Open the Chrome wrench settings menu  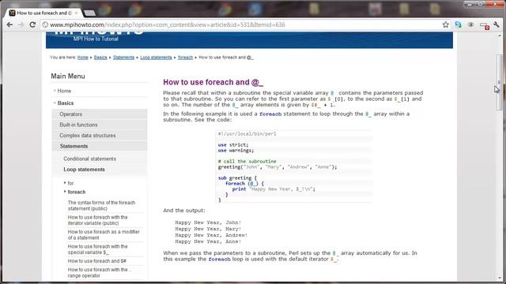tap(497, 24)
